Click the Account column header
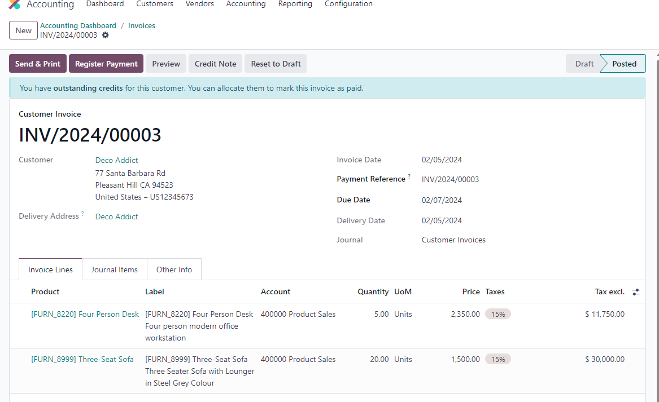Screen dimensions: 659x402 click(x=276, y=291)
